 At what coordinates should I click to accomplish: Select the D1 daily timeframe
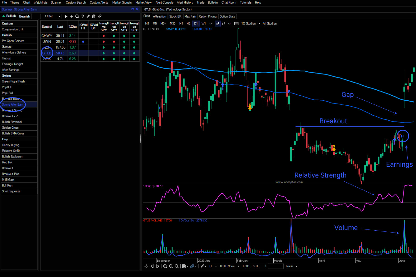tap(196, 24)
